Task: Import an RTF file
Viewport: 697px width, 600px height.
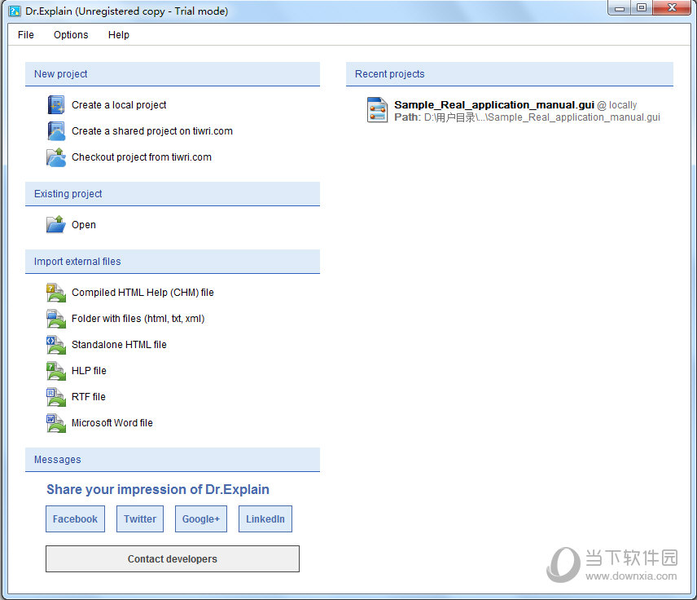Action: tap(89, 397)
